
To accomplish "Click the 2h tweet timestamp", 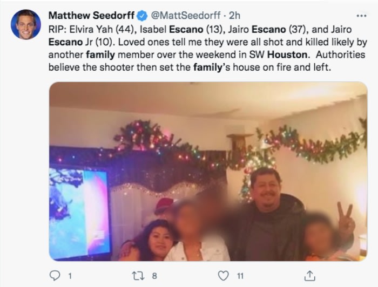I will pyautogui.click(x=234, y=16).
